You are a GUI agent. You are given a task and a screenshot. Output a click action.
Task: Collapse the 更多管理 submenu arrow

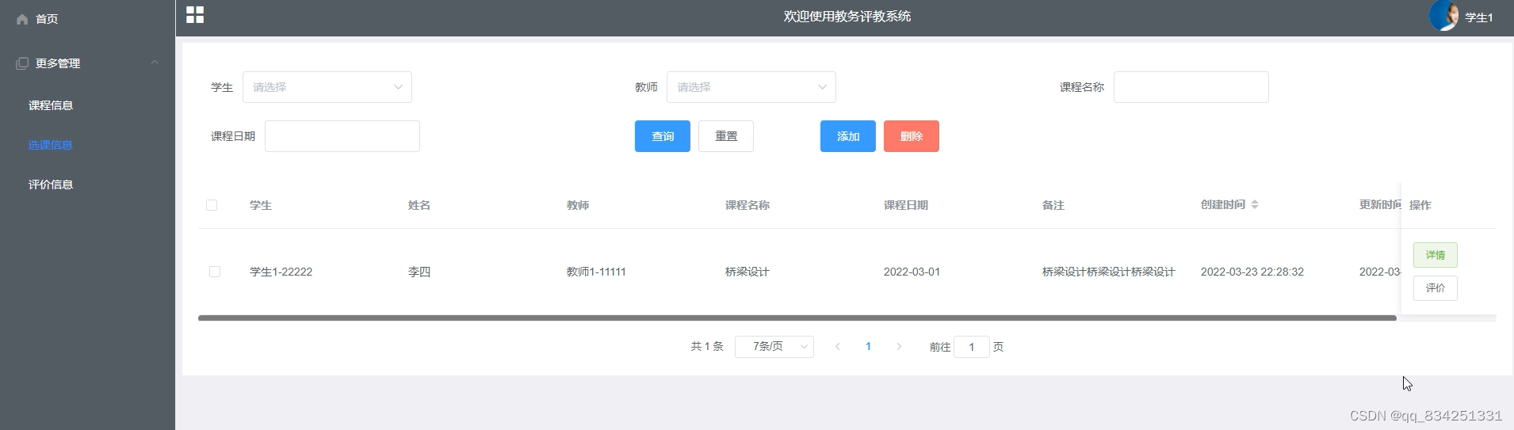[x=155, y=63]
